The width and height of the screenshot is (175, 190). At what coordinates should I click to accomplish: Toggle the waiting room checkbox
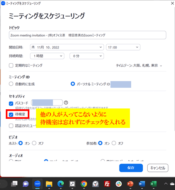pos(11,114)
